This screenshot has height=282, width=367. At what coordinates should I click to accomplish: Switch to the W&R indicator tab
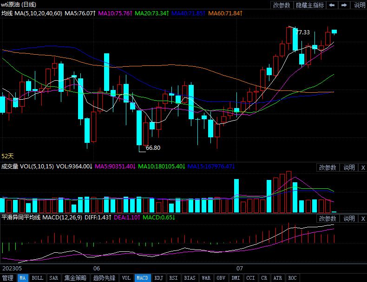(x=206, y=278)
